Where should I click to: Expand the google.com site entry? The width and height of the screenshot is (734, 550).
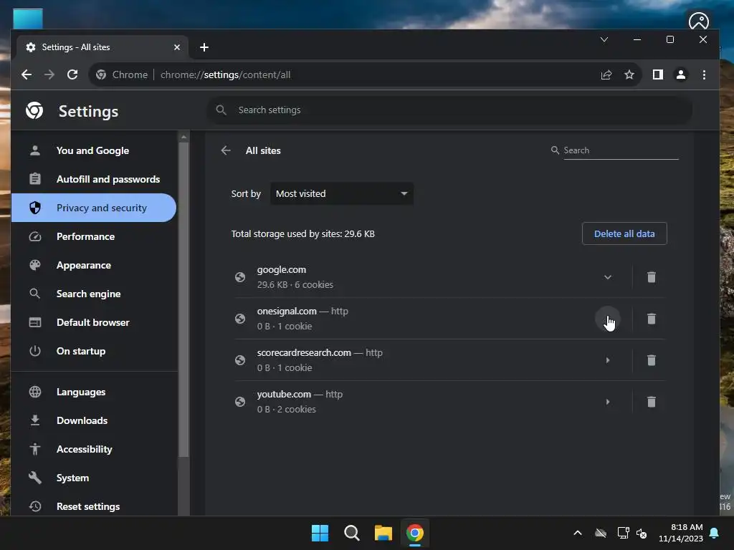[x=608, y=277]
